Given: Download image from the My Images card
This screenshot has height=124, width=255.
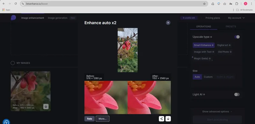Looking at the screenshot, I should point(46,106).
